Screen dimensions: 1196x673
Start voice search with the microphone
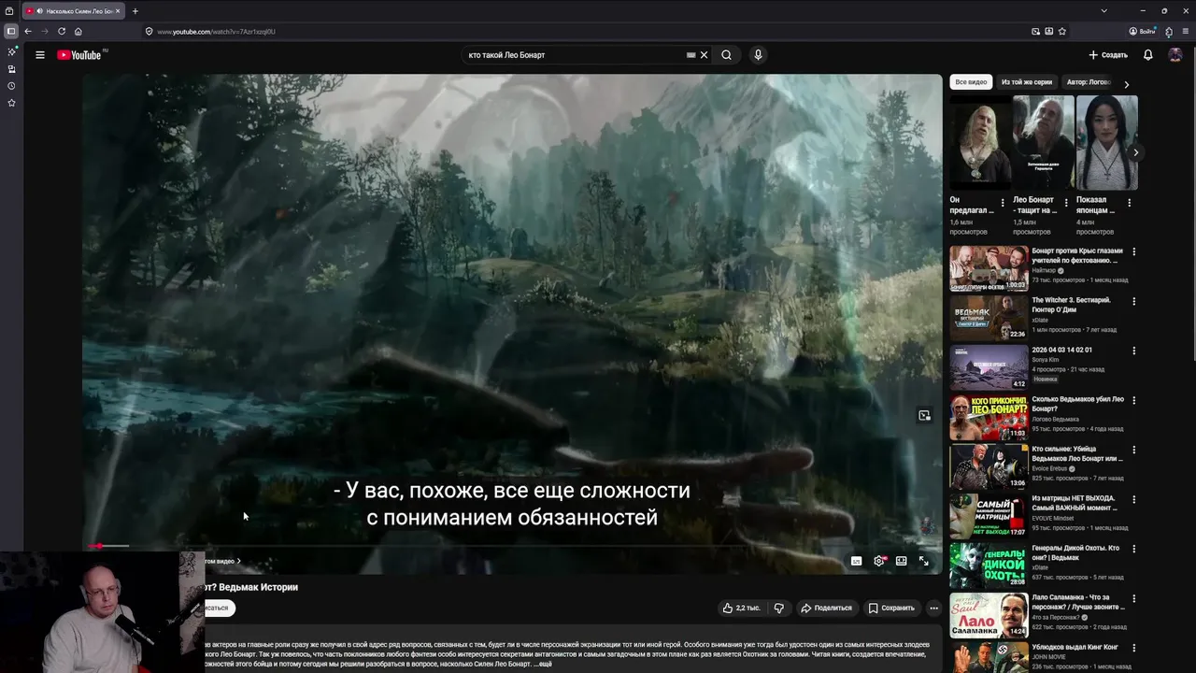coord(758,55)
